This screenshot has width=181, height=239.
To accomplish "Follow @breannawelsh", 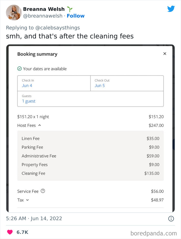I will (76, 16).
